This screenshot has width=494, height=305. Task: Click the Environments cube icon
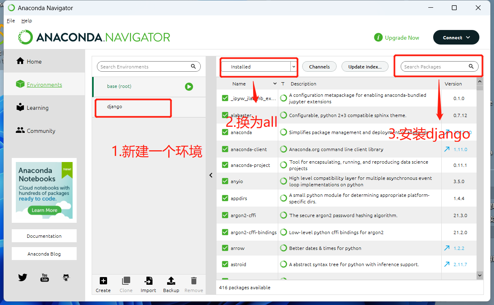[20, 84]
